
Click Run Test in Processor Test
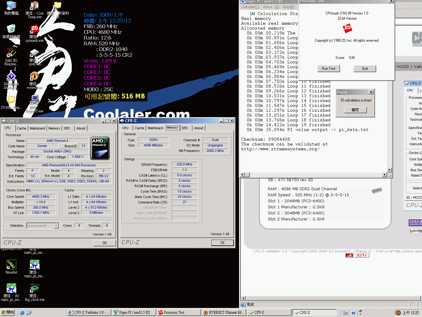click(x=329, y=69)
